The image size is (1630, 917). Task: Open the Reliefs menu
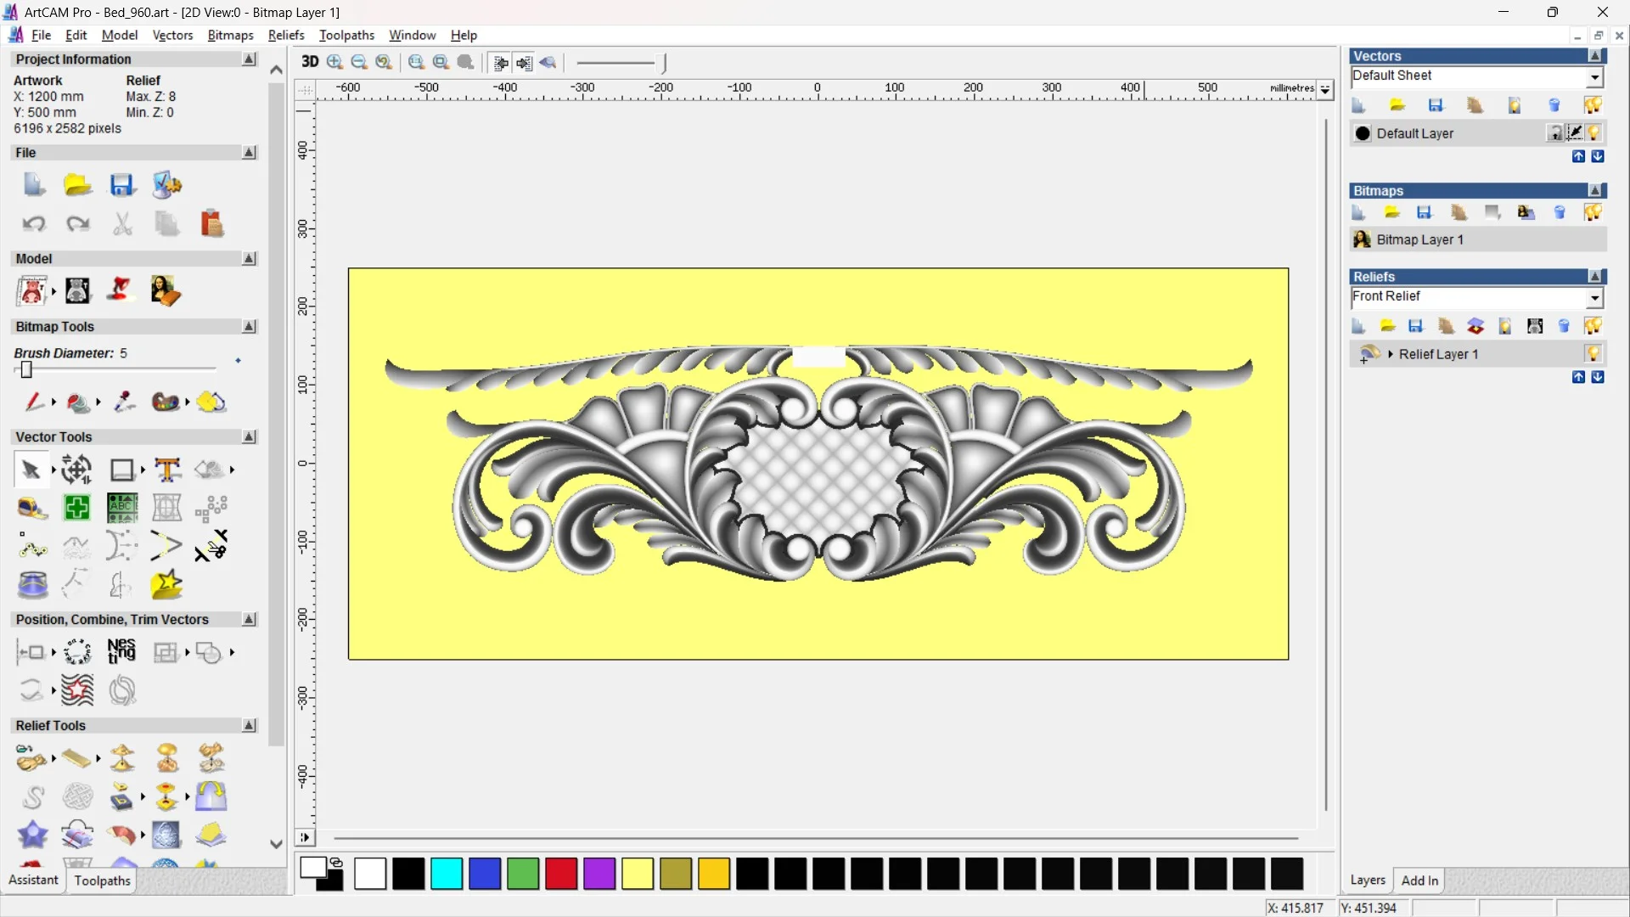pyautogui.click(x=286, y=35)
